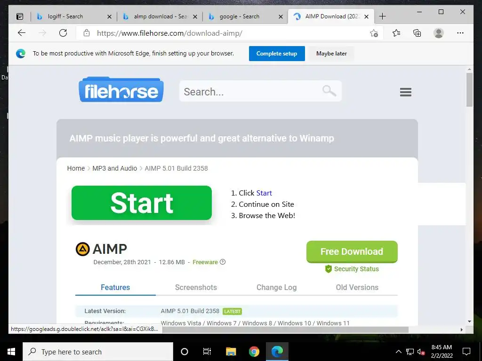Click the Microsoft Edge taskbar icon
482x361 pixels.
(277, 352)
